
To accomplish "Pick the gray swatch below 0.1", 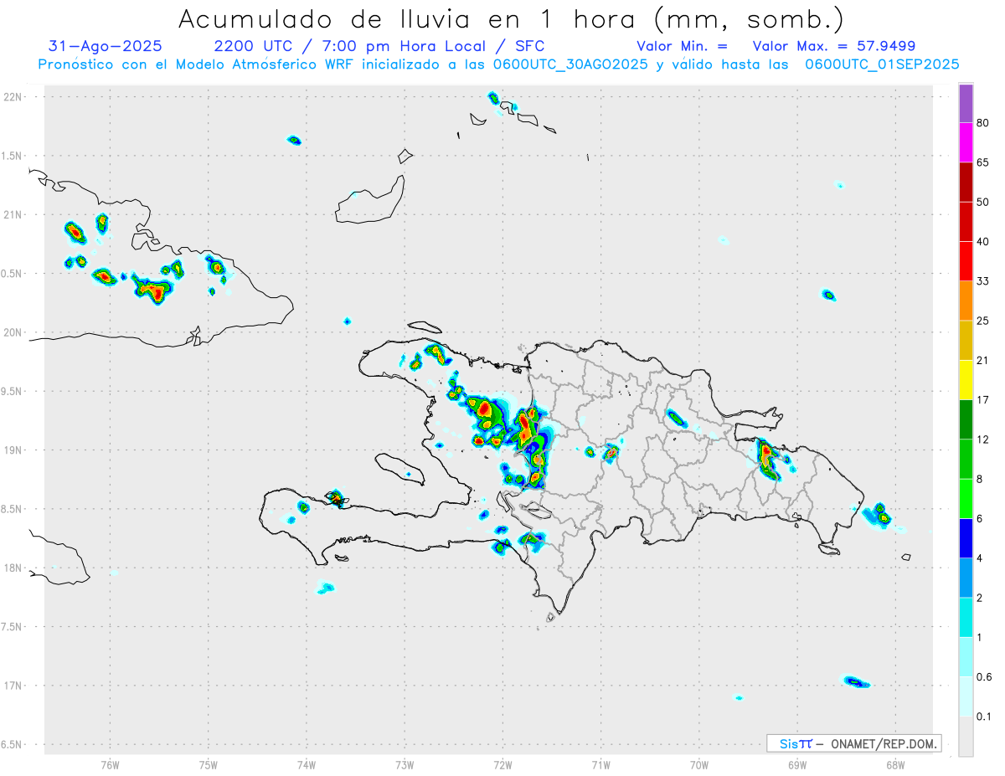I will (x=966, y=736).
